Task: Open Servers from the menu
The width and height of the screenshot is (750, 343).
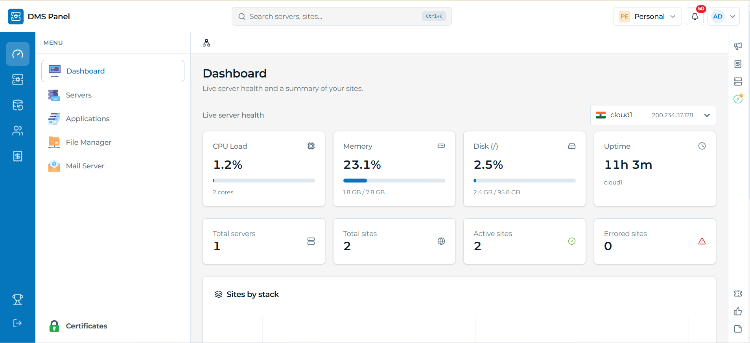Action: pyautogui.click(x=113, y=95)
